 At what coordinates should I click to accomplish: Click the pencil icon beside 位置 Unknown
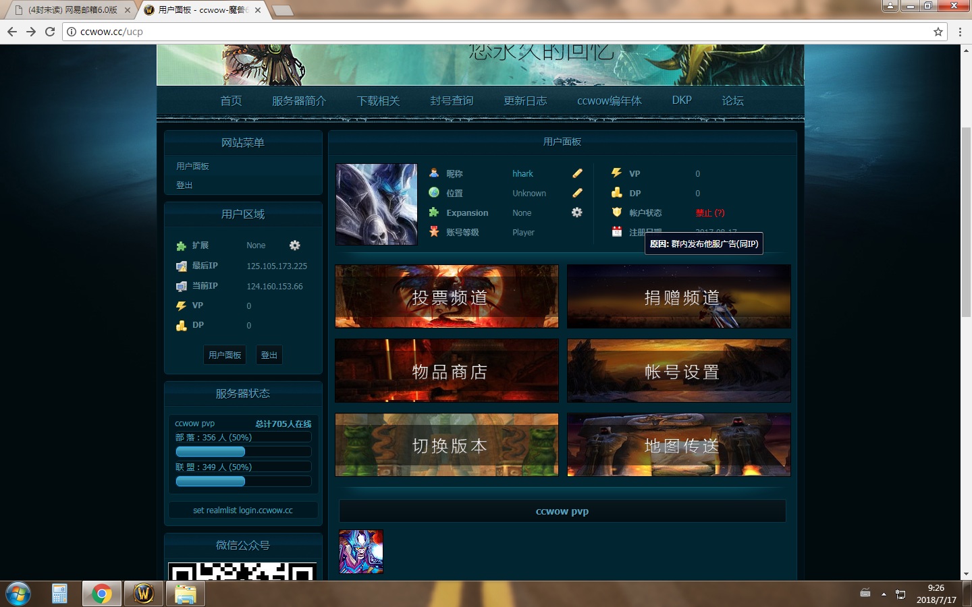point(577,193)
